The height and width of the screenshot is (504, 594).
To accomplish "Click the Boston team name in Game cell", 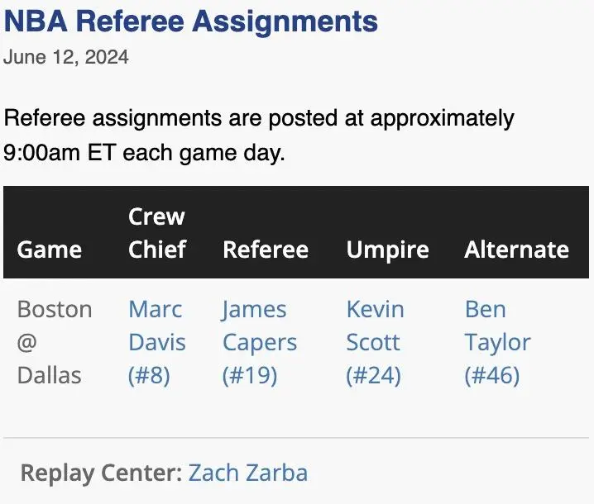I will click(x=55, y=310).
